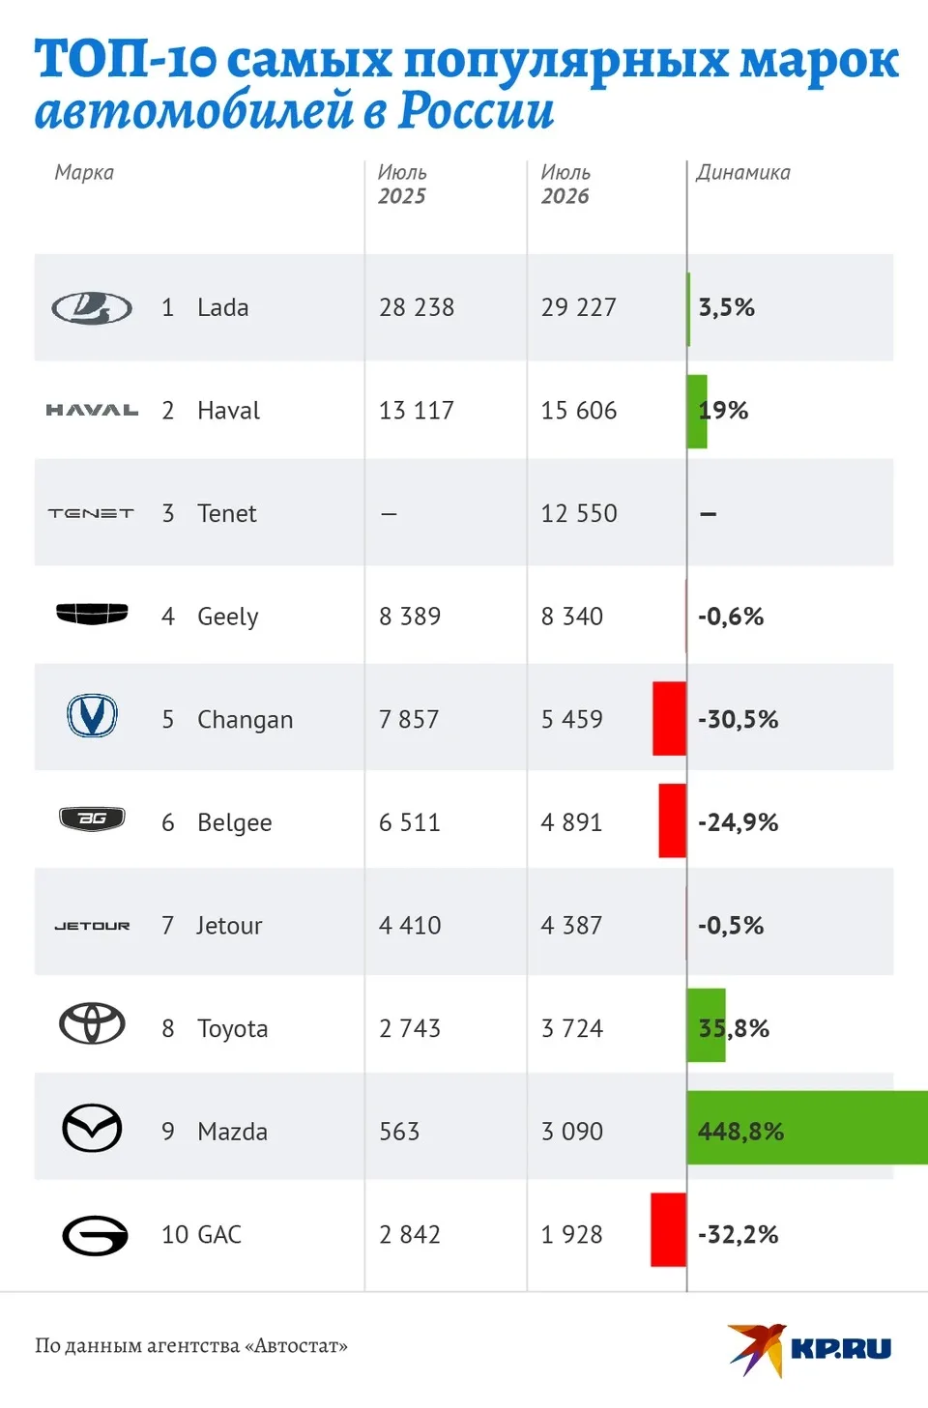
Task: Click the Toyota oval emblem
Action: [92, 1024]
